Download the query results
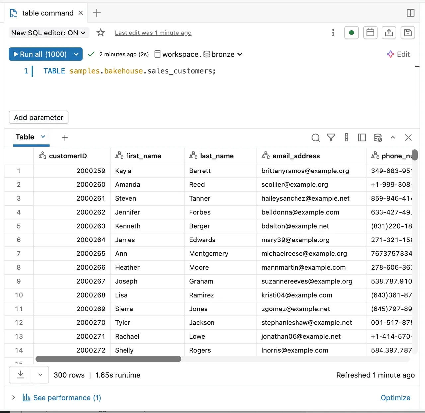 (x=20, y=375)
